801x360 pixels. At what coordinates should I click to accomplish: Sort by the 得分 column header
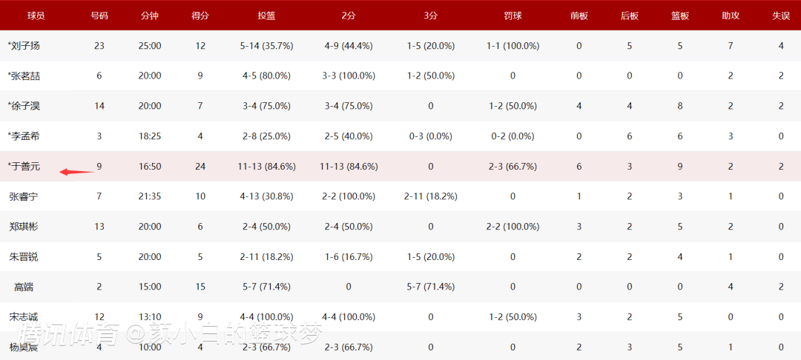pyautogui.click(x=200, y=16)
